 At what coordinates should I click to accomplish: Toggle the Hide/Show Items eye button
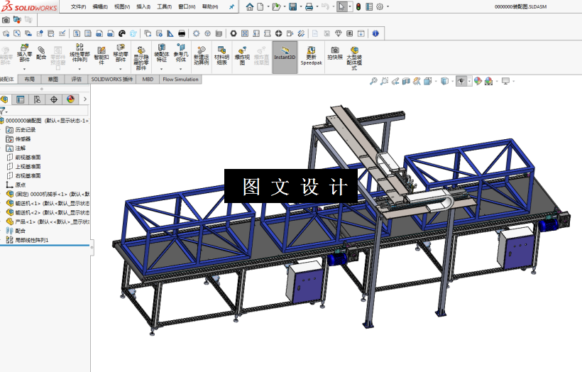(x=461, y=81)
